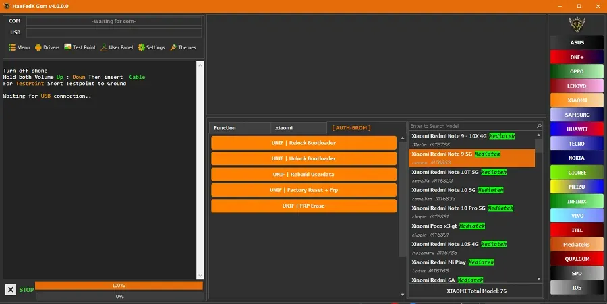
Task: Select Xiaomi Redmi Note 9 - 10X 4G
Action: tap(471, 140)
